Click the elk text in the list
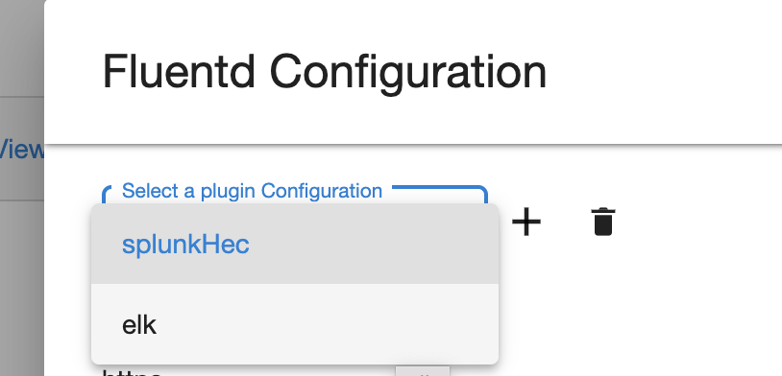782x376 pixels. pos(139,325)
